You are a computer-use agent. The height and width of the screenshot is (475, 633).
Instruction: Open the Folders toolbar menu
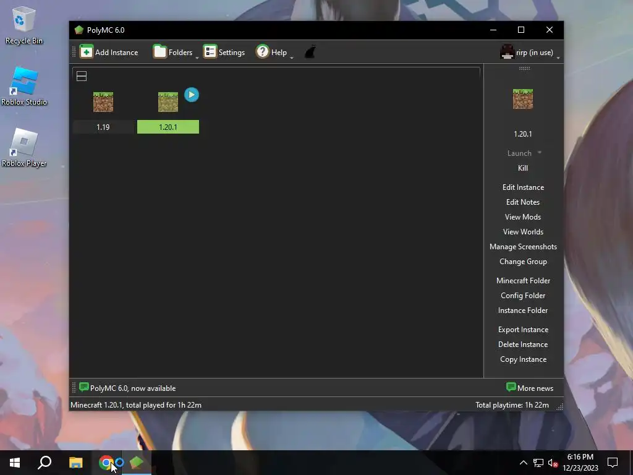tap(173, 52)
